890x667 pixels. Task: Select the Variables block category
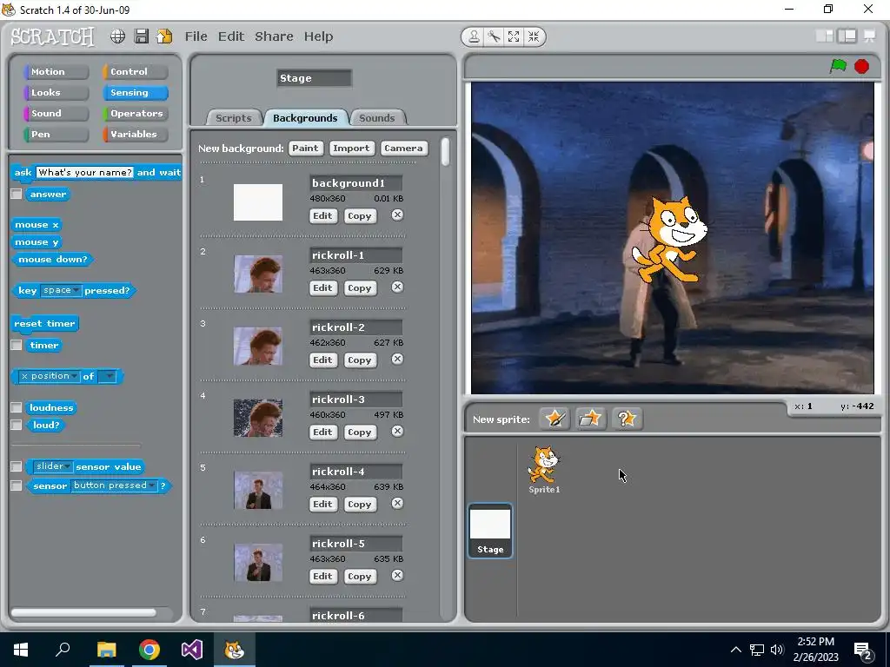(x=135, y=135)
